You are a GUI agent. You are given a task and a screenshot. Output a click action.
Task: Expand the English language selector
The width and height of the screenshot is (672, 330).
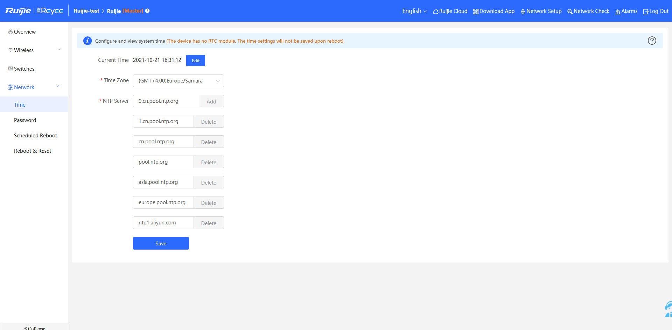(414, 11)
